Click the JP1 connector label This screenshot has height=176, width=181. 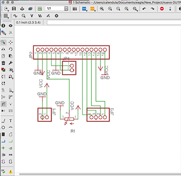point(54,112)
